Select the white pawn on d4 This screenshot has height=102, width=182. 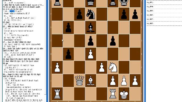point(90,54)
